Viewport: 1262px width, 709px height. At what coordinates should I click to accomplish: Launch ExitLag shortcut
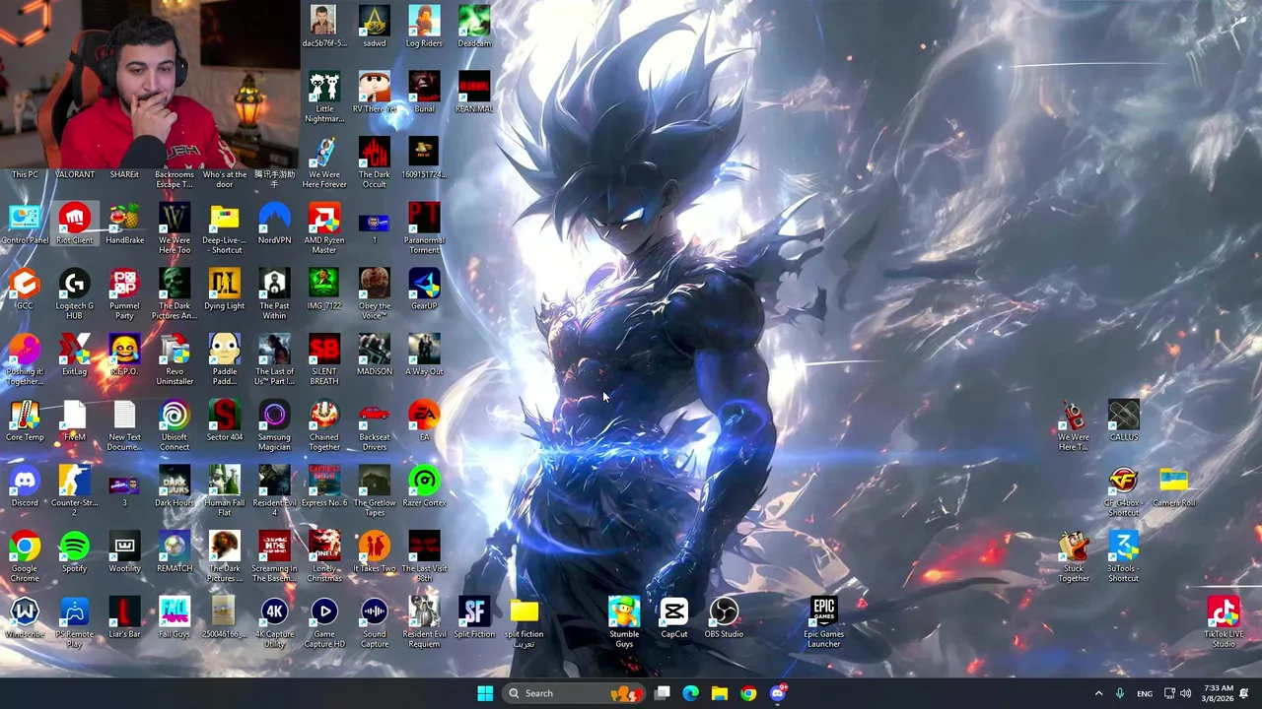pyautogui.click(x=75, y=355)
